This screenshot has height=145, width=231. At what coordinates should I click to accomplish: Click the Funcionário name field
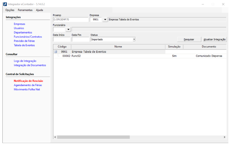pos(149,29)
